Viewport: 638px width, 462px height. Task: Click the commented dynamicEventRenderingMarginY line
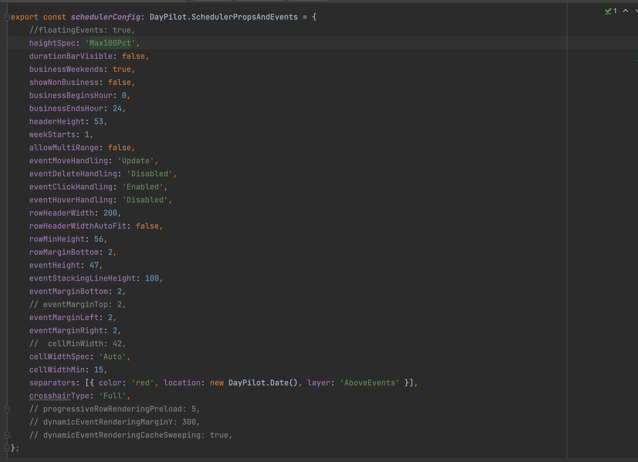tap(115, 422)
